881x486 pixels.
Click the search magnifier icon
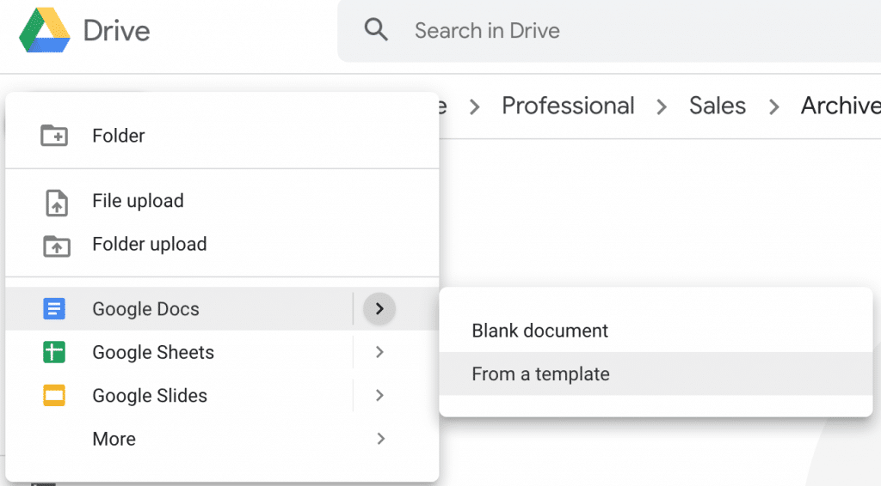tap(376, 31)
